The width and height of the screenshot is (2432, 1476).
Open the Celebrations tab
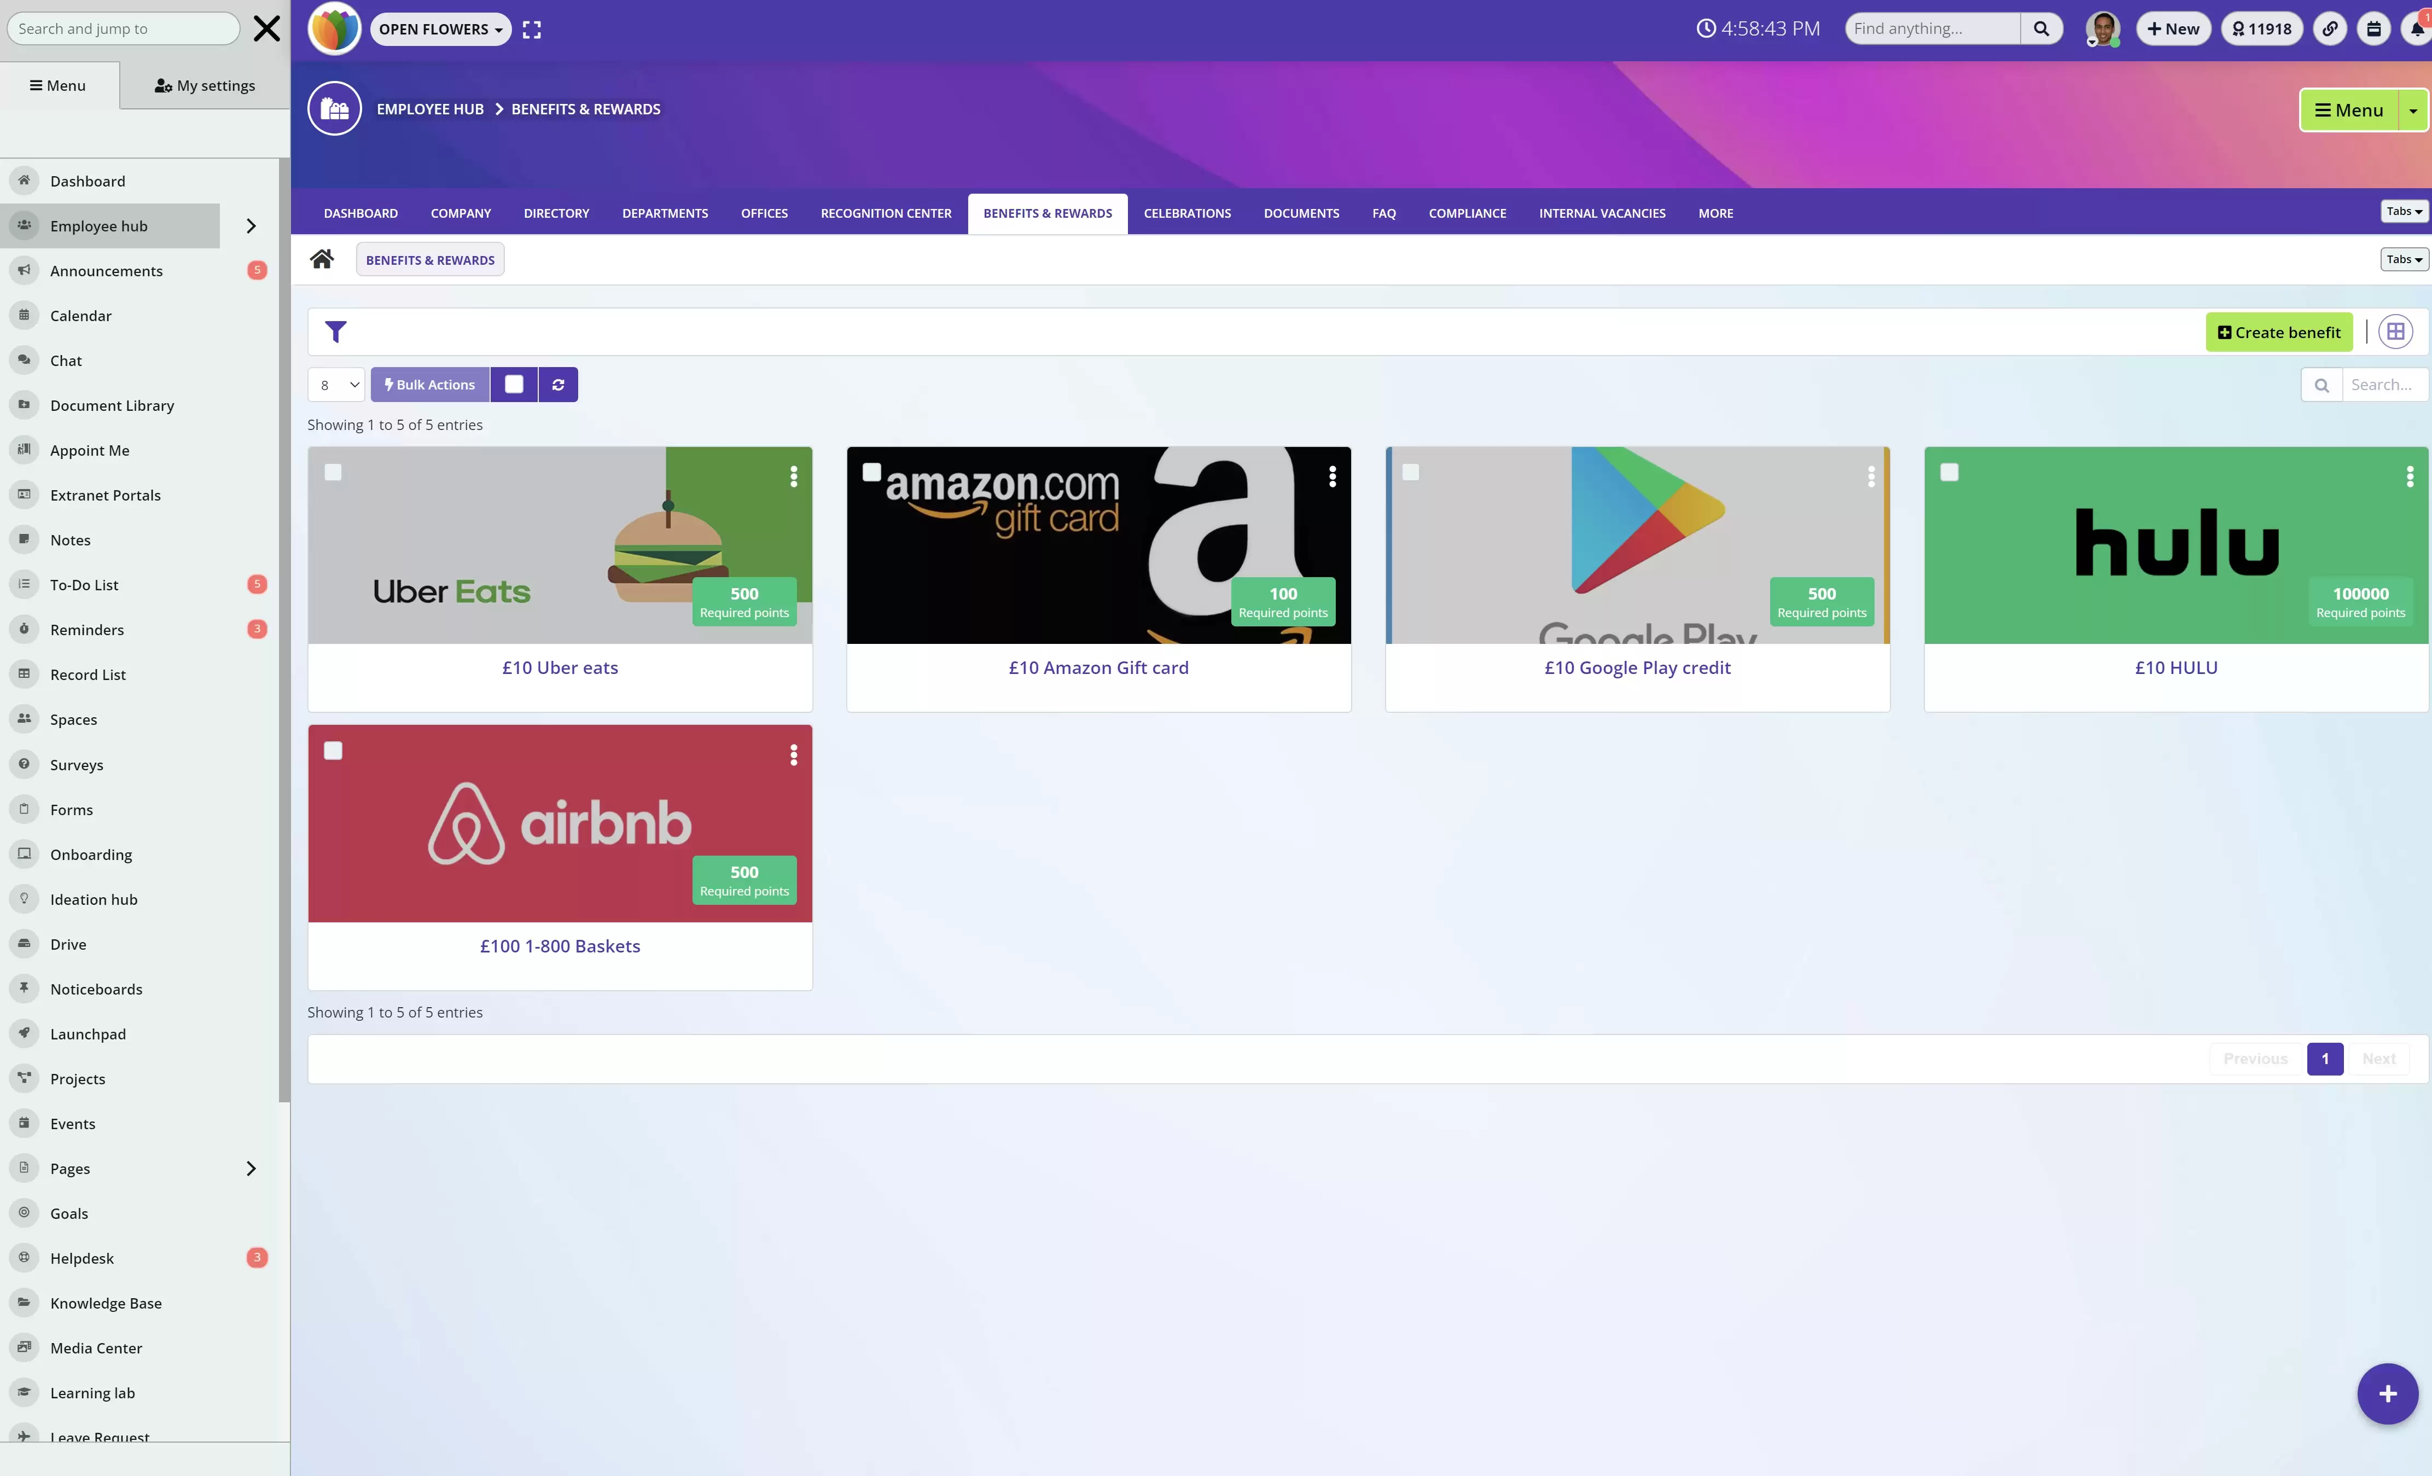click(x=1186, y=213)
